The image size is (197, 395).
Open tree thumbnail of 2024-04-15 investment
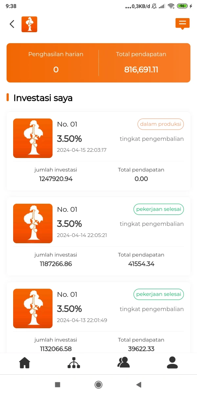click(x=33, y=138)
